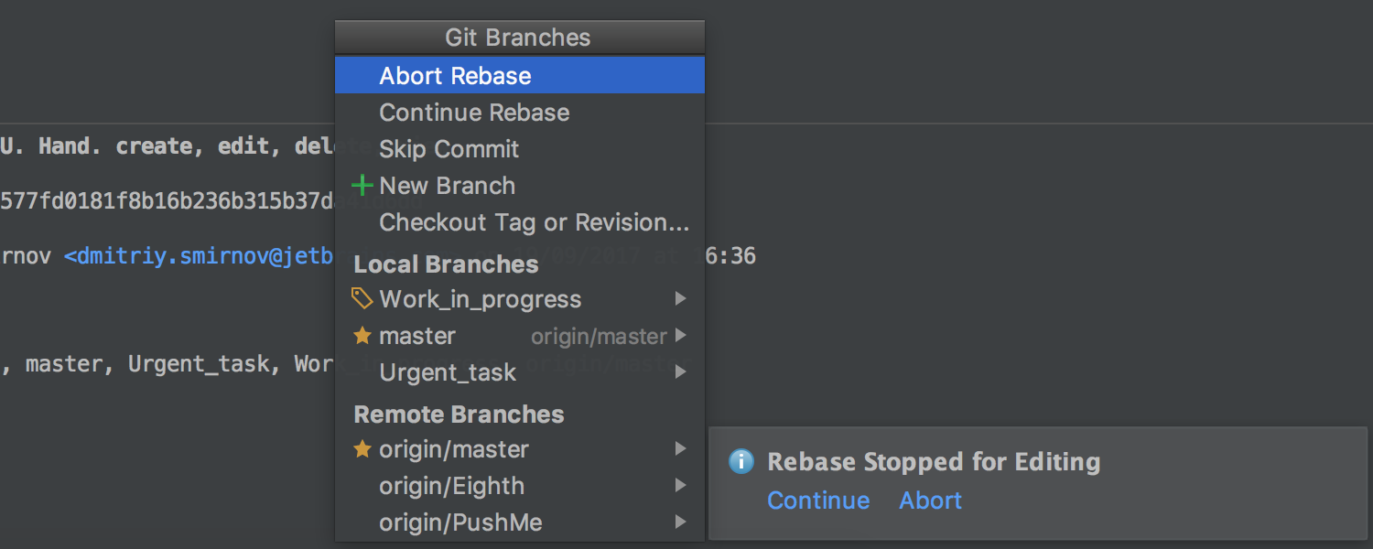Expand the Work_in_progress branch submenu arrow
Screen dimensions: 1373x549
click(680, 298)
